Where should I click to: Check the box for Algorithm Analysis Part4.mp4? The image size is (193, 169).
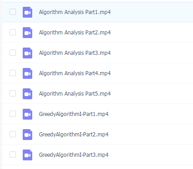pyautogui.click(x=13, y=73)
